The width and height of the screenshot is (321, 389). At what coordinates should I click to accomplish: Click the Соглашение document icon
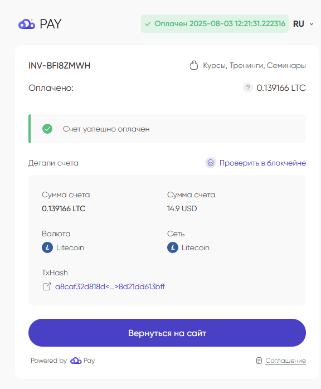pyautogui.click(x=259, y=361)
